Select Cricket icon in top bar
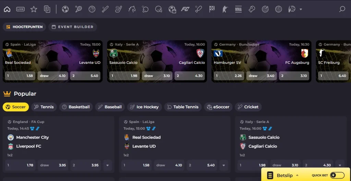Screen dimensions: 351x181 coord(198,9)
